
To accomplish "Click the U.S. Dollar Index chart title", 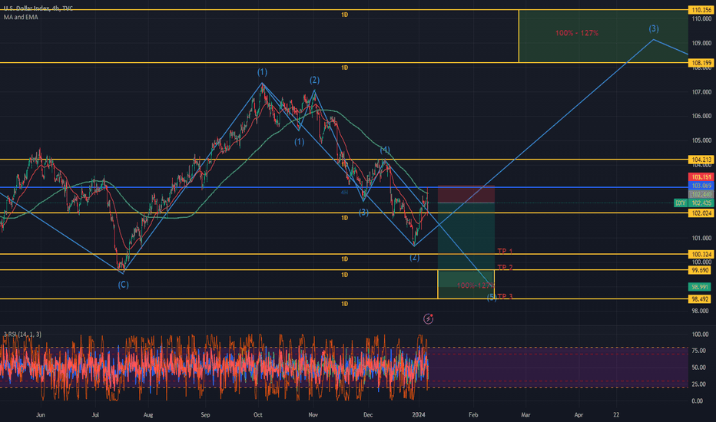I will (38, 8).
